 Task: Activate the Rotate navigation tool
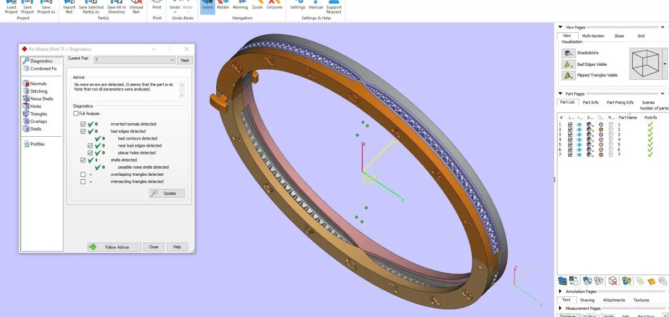pos(223,6)
